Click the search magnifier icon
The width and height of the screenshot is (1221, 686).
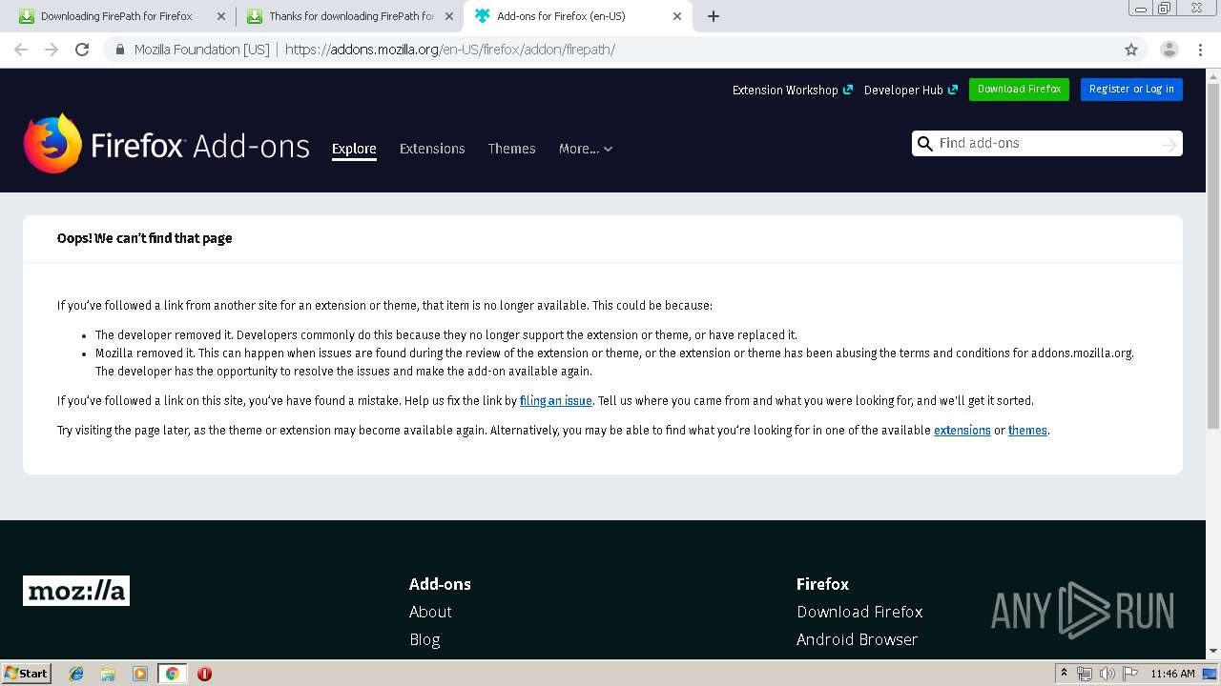click(924, 144)
